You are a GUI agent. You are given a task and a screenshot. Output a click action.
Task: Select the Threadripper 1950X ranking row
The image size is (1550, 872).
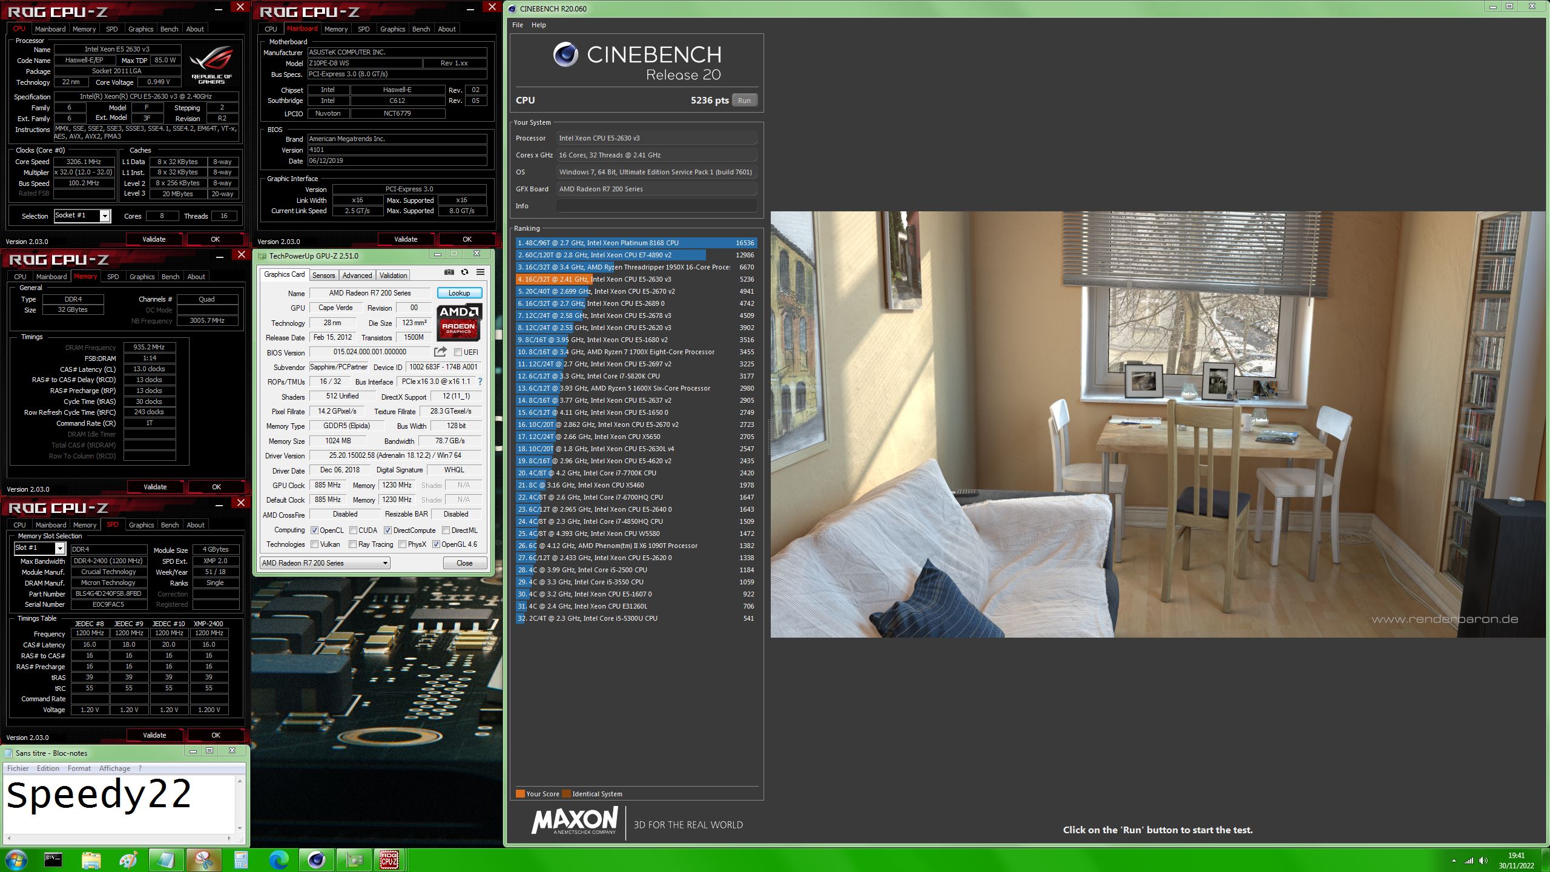[636, 267]
